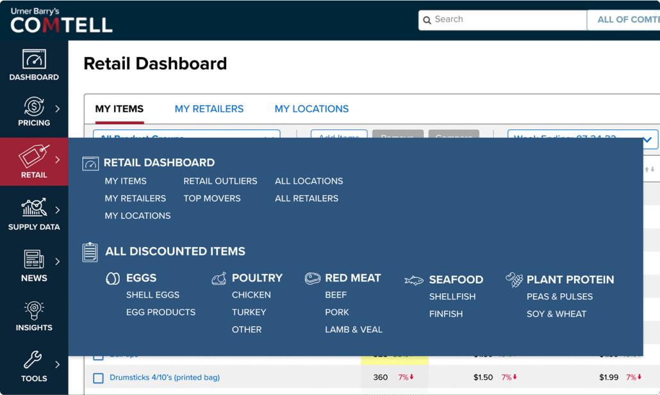Open All Locations menu item
660x395 pixels.
coord(309,181)
